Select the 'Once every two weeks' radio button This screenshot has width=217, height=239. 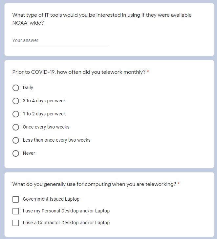coord(16,127)
